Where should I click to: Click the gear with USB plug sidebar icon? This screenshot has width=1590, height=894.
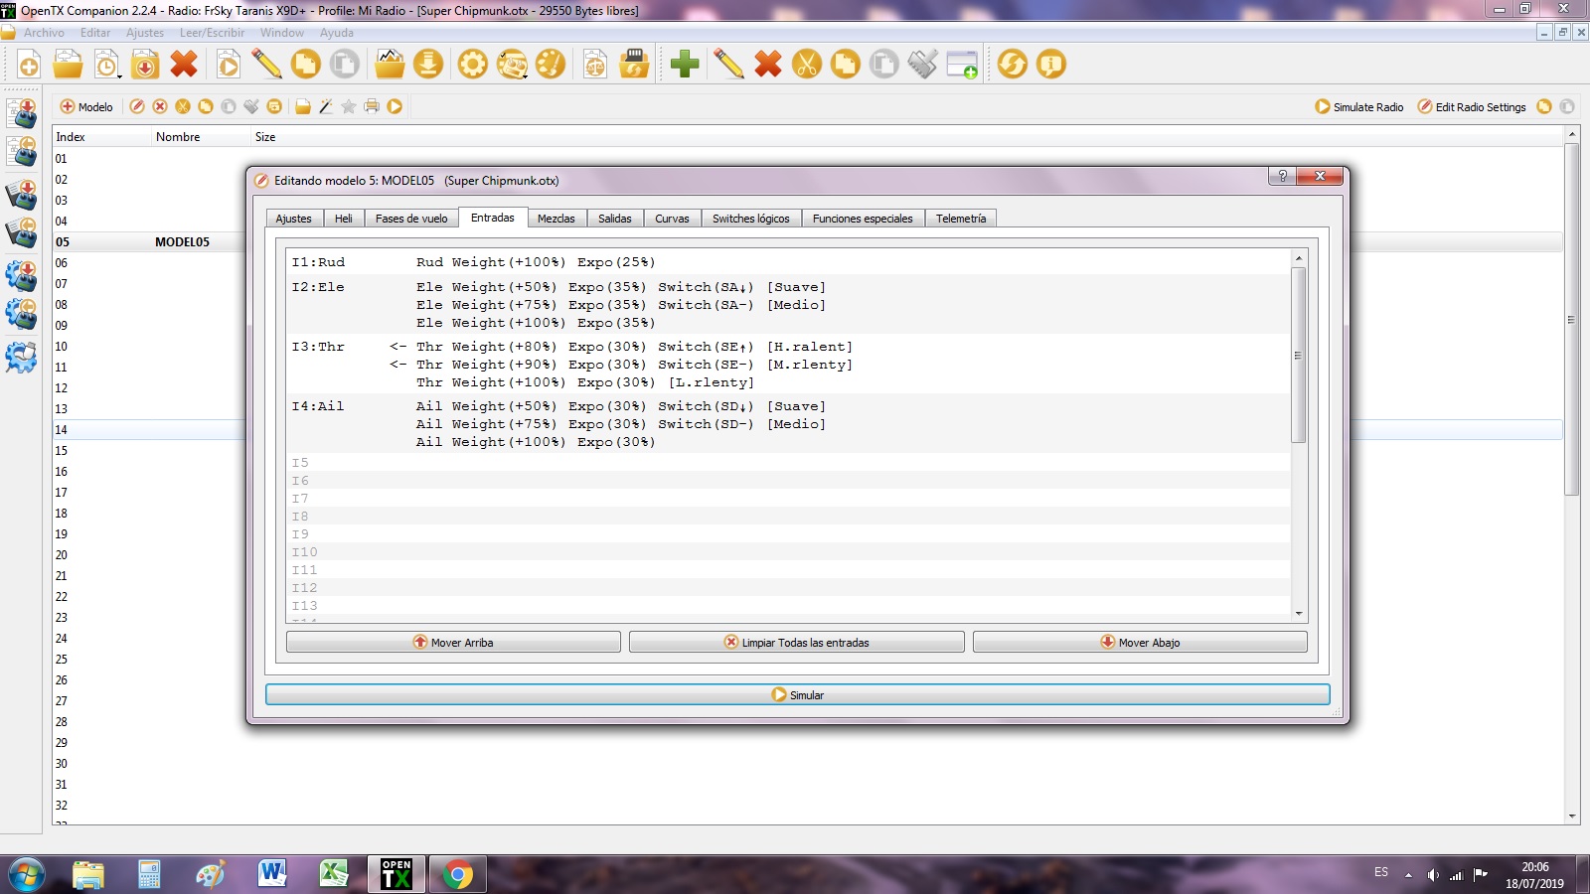pyautogui.click(x=21, y=356)
